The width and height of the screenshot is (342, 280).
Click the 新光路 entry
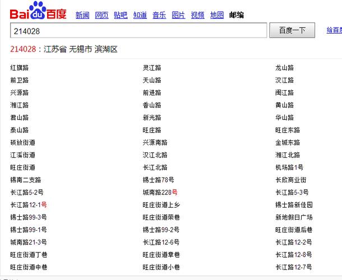coord(152,118)
